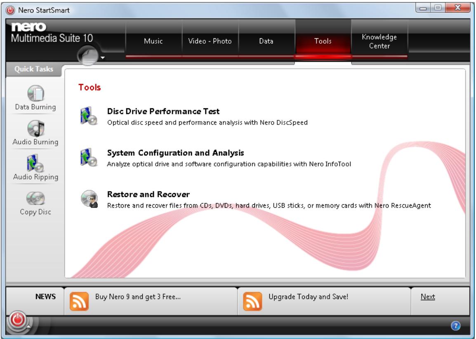Click the Nero RescueAgent description text

269,206
